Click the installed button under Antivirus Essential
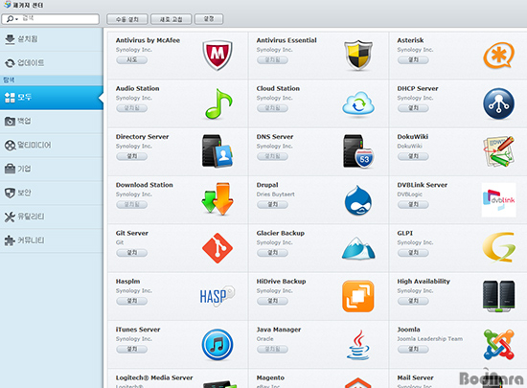Image resolution: width=527 pixels, height=388 pixels. tap(272, 59)
